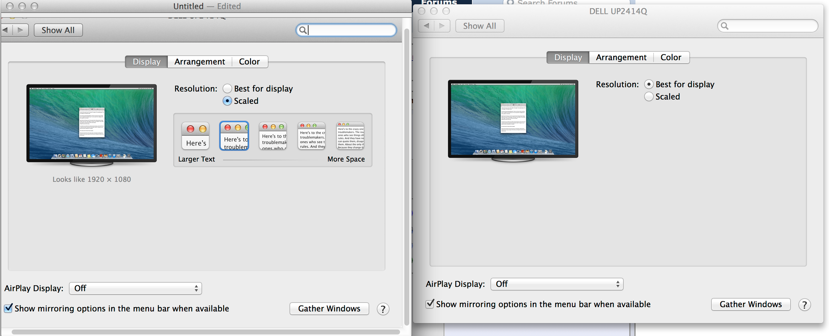Toggle mirroring options checkbox in DELL UP2414Q window
The width and height of the screenshot is (829, 336).
(430, 304)
